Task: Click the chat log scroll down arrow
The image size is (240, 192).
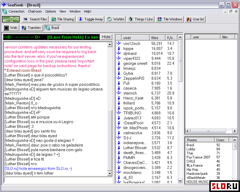Action: pyautogui.click(x=110, y=173)
